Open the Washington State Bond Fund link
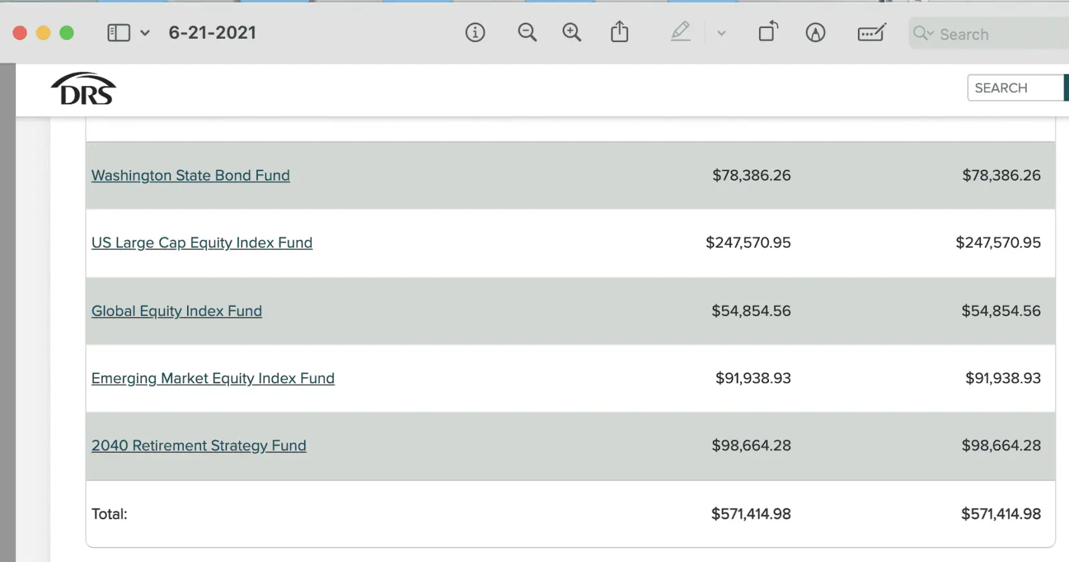 pyautogui.click(x=190, y=176)
